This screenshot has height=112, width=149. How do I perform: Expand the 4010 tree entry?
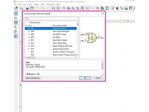click(29, 37)
